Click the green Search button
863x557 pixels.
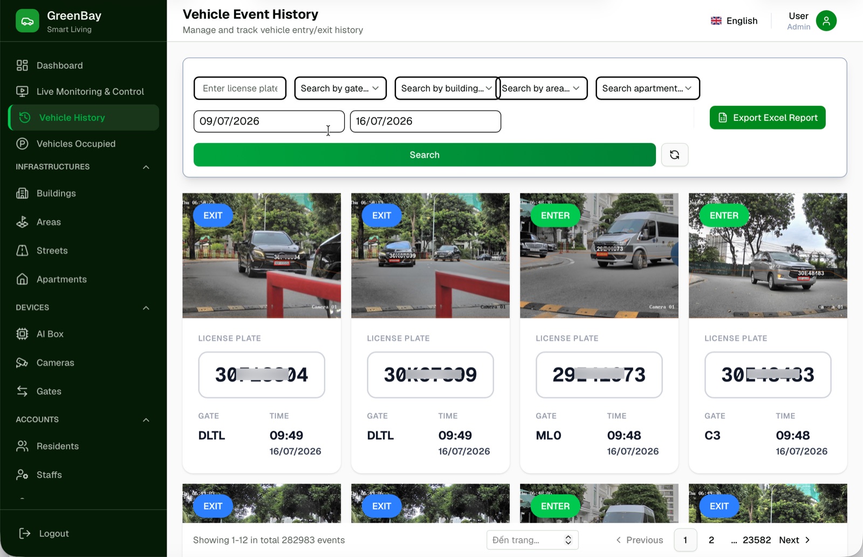tap(424, 155)
